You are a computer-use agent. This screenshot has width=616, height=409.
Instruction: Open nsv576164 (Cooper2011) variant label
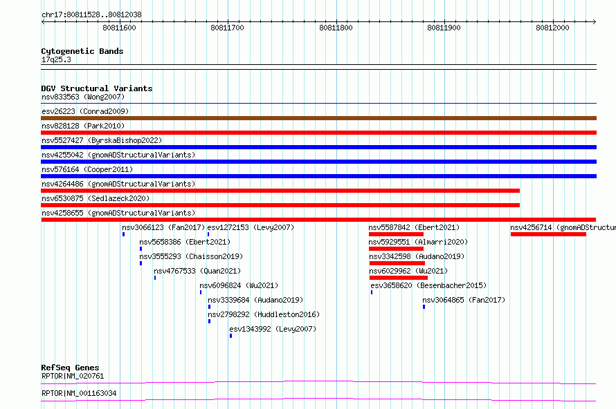point(87,169)
